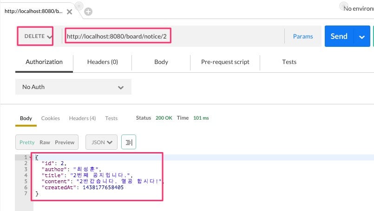The width and height of the screenshot is (374, 211).
Task: Click the "author" line in response
Action: pos(72,169)
